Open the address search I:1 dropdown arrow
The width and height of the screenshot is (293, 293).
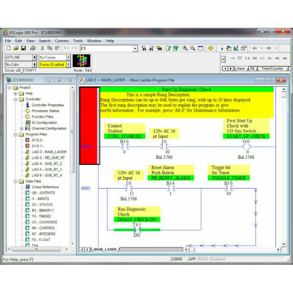click(x=135, y=49)
